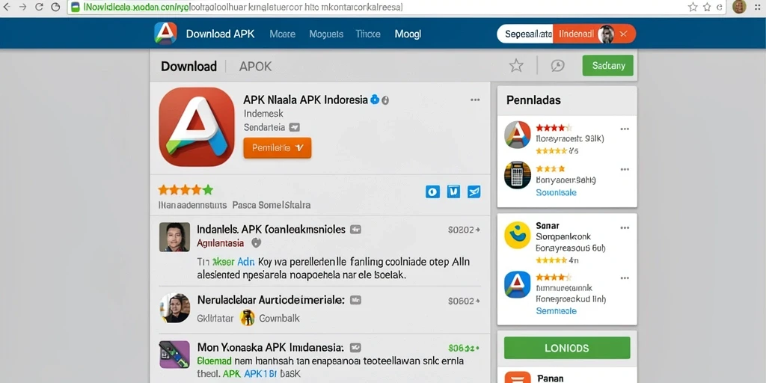This screenshot has height=383, width=766.
Task: Open three-dot menu next to APK Indoresia title
Action: coord(475,99)
